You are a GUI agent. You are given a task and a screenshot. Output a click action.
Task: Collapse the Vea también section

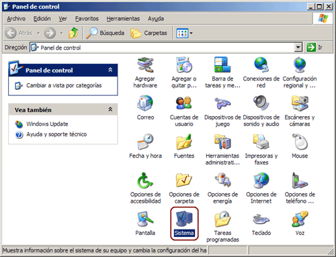[110, 109]
